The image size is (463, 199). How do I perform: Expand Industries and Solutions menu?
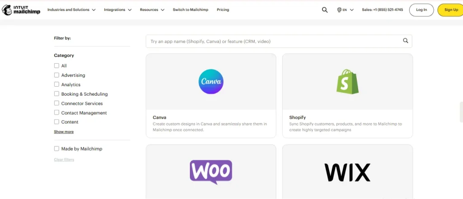tap(71, 9)
